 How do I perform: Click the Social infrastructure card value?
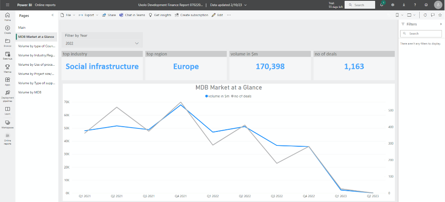pos(102,66)
